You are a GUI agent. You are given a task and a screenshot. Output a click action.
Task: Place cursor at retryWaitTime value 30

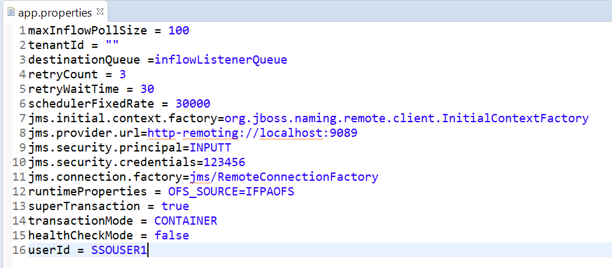coord(147,89)
